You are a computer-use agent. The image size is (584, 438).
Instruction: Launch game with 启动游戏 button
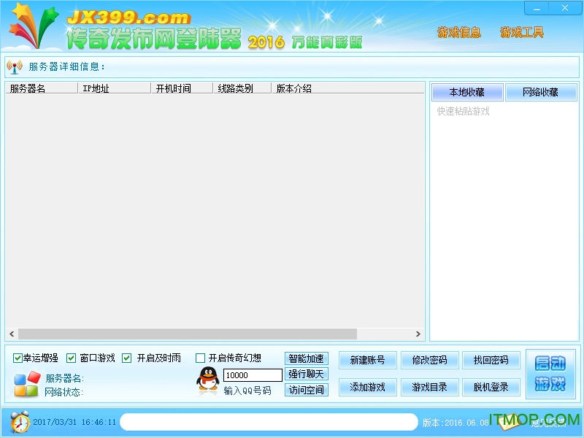coord(550,374)
